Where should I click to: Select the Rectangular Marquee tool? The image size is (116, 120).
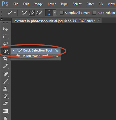pyautogui.click(x=5, y=36)
